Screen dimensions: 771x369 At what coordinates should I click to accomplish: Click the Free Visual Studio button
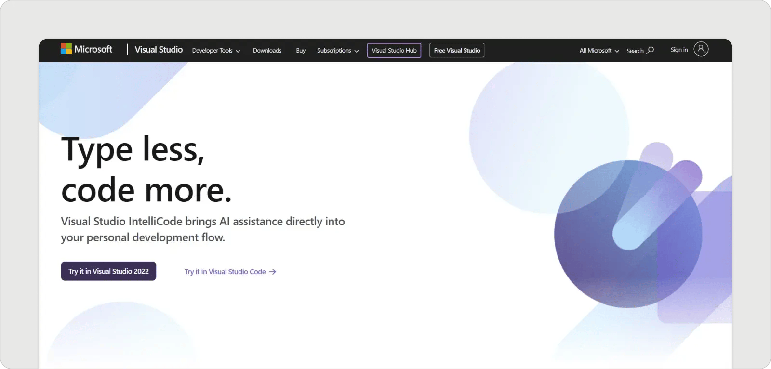pos(457,51)
